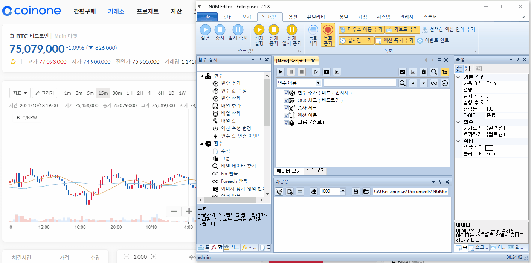Open the File menu in NGM Editor
Screen dimensions: 531x263
coord(207,17)
